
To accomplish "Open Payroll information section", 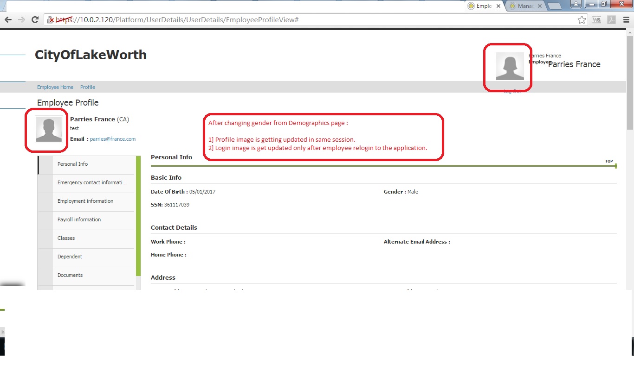I will pos(79,219).
